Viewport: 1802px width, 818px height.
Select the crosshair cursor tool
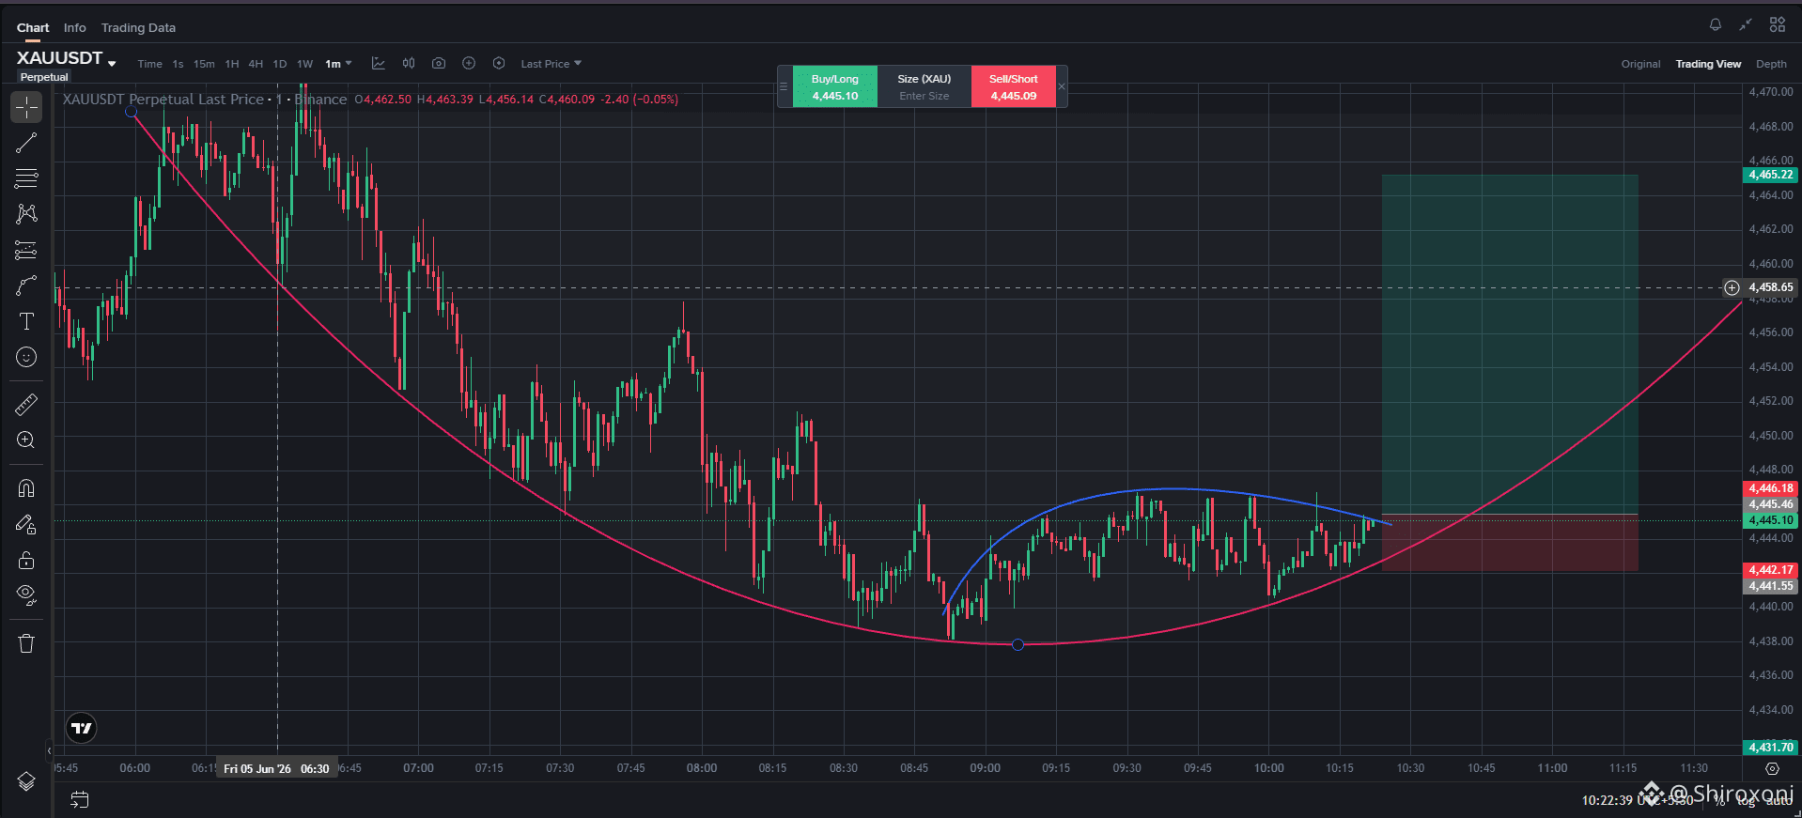tap(26, 107)
